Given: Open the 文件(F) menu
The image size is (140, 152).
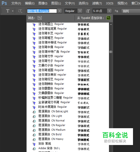Looking at the screenshot, I should pos(16,3).
